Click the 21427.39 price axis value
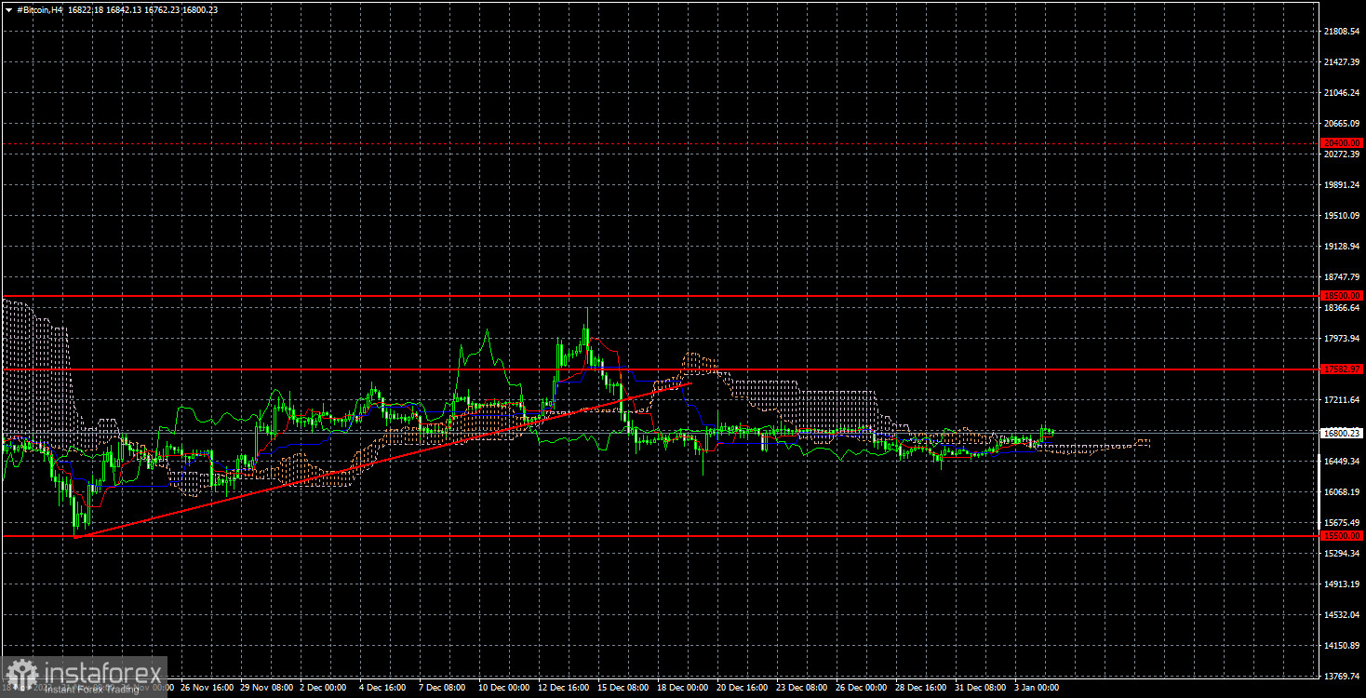 pyautogui.click(x=1342, y=61)
